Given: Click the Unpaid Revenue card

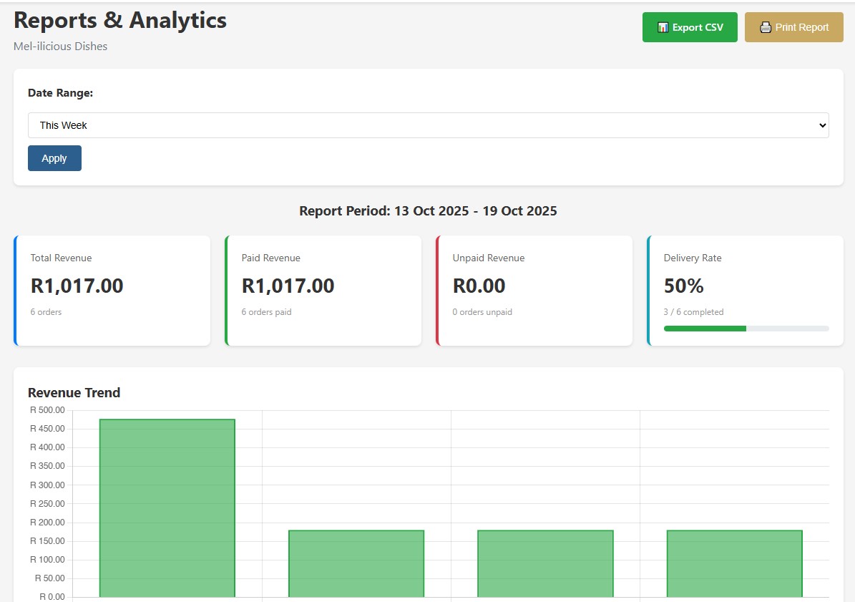Looking at the screenshot, I should (x=534, y=290).
